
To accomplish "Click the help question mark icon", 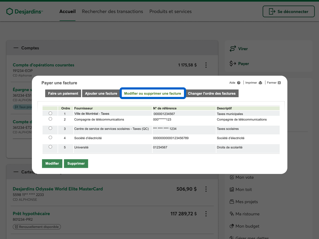I will coord(239,83).
